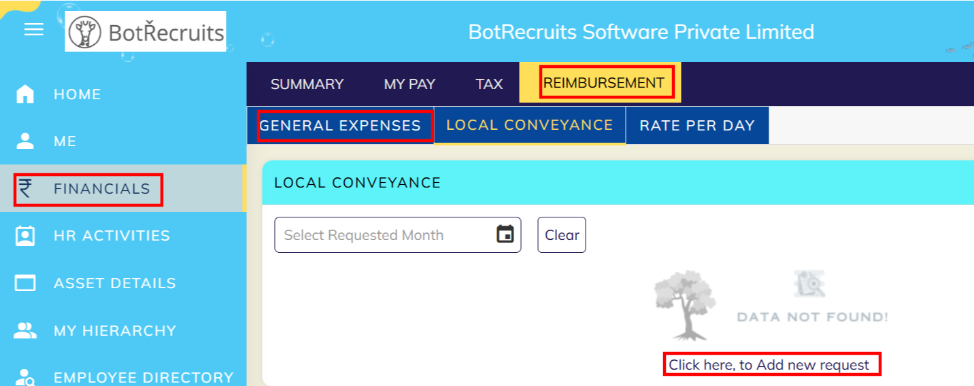Select the Tax tab
Image resolution: width=974 pixels, height=386 pixels.
tap(489, 84)
